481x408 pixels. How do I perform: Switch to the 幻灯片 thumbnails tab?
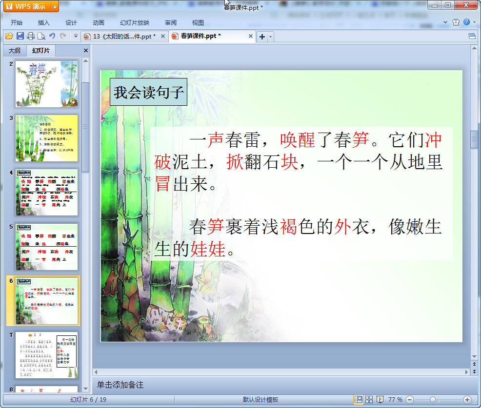[x=41, y=51]
